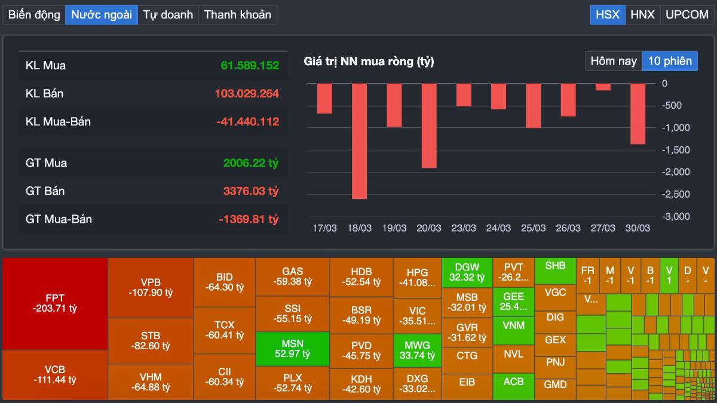Select the green GEE tile
Screen dimensions: 717x403
pyautogui.click(x=513, y=302)
